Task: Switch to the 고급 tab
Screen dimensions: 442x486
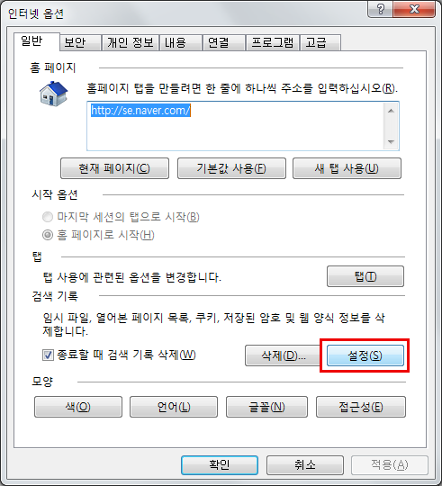Action: coord(320,42)
